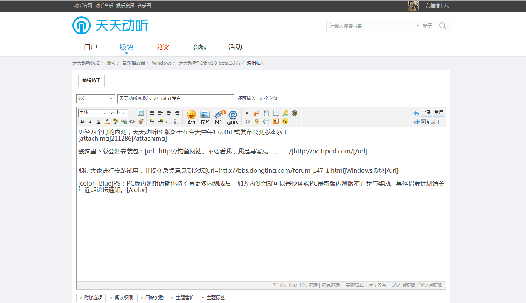
Task: Click the 字数检查 link
Action: tap(355, 285)
